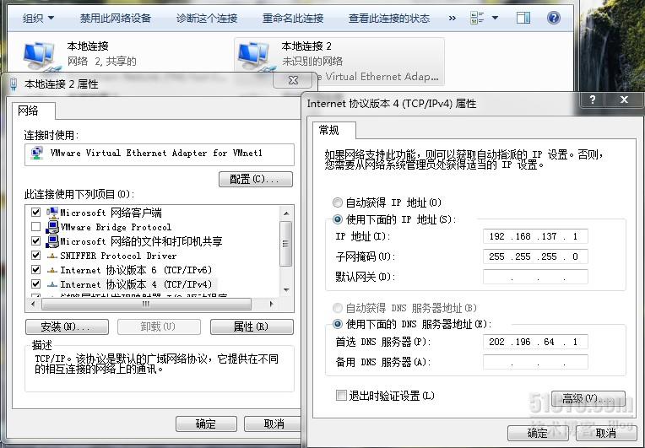The image size is (645, 448).
Task: Toggle the preview pane icon
Action: (x=523, y=18)
